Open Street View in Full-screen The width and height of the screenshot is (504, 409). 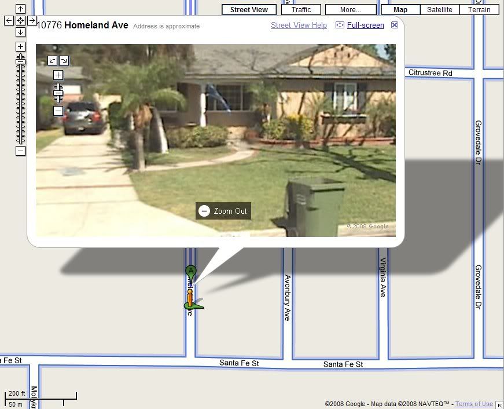click(x=365, y=25)
